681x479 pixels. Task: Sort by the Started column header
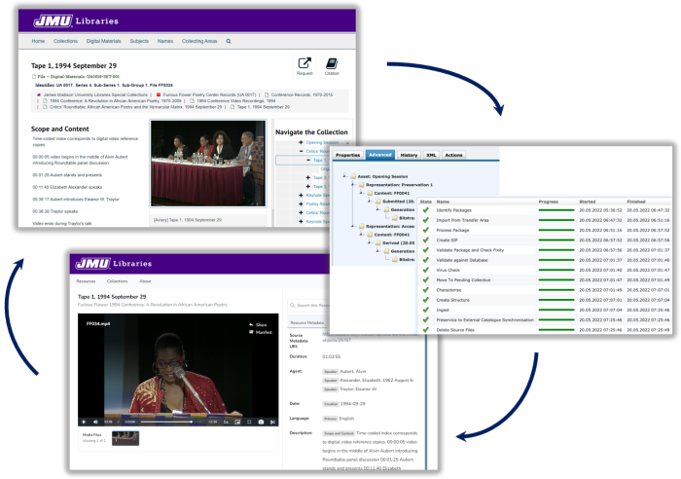[x=588, y=202]
